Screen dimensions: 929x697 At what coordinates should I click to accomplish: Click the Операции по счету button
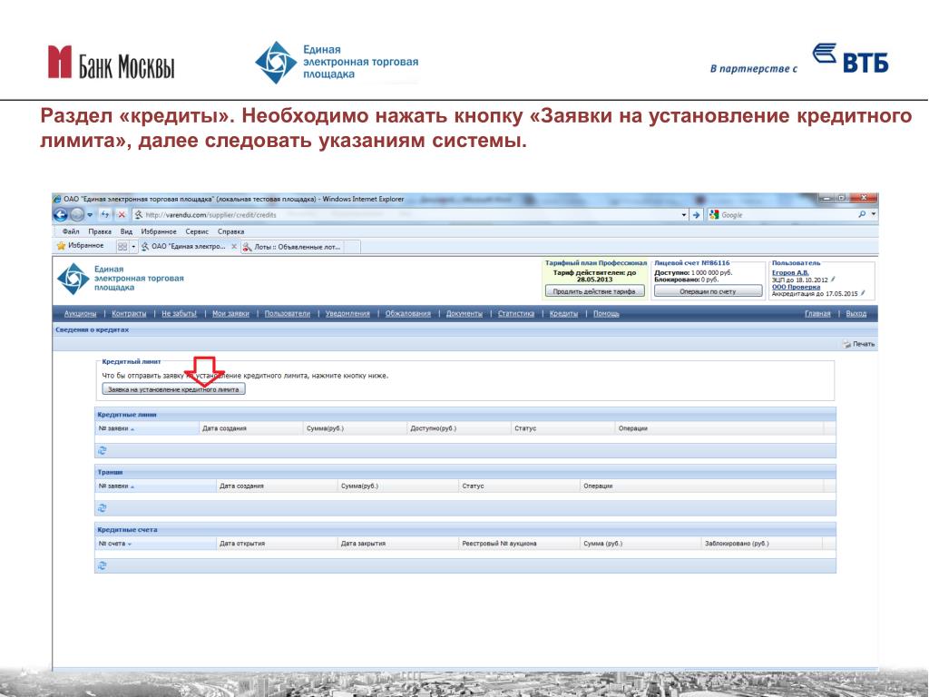(x=708, y=291)
